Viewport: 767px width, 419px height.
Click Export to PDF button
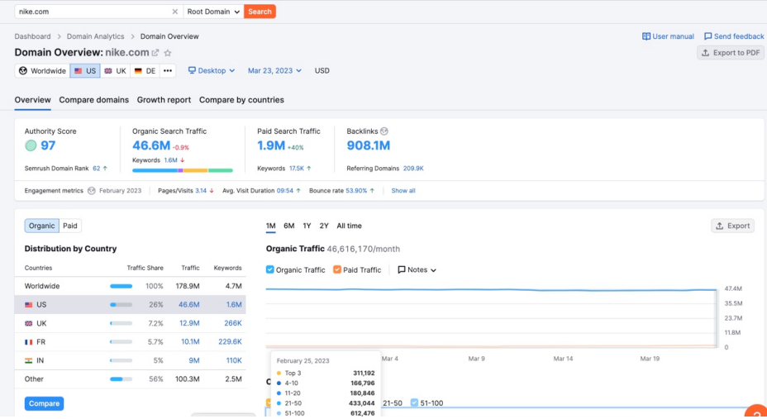pos(731,53)
